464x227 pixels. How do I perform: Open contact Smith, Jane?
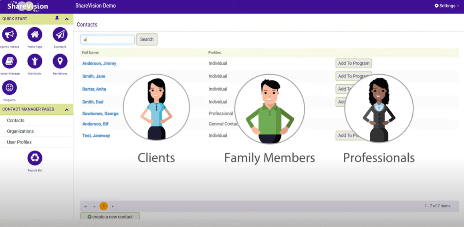(94, 76)
